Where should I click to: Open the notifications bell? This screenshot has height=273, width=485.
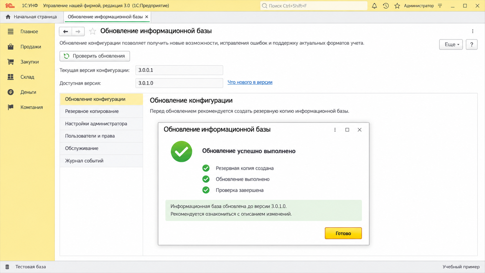[x=374, y=6]
